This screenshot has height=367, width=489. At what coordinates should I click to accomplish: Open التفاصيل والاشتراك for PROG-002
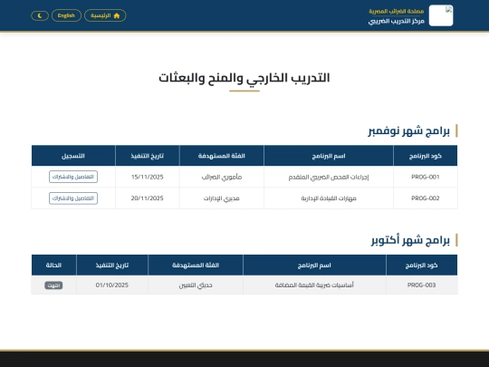pos(73,198)
